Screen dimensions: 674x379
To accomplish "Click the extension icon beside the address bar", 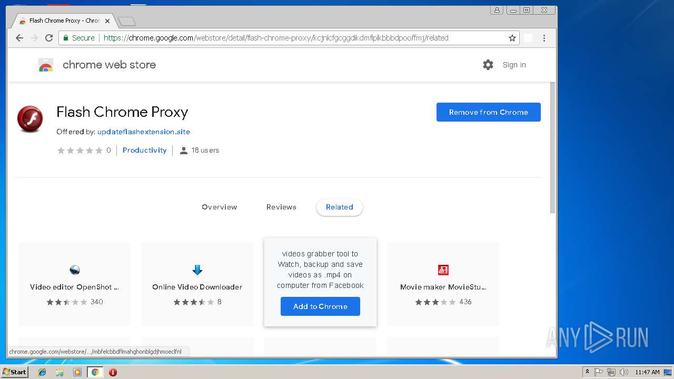I will click(528, 38).
